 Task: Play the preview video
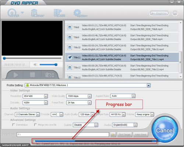pyautogui.click(x=16, y=75)
